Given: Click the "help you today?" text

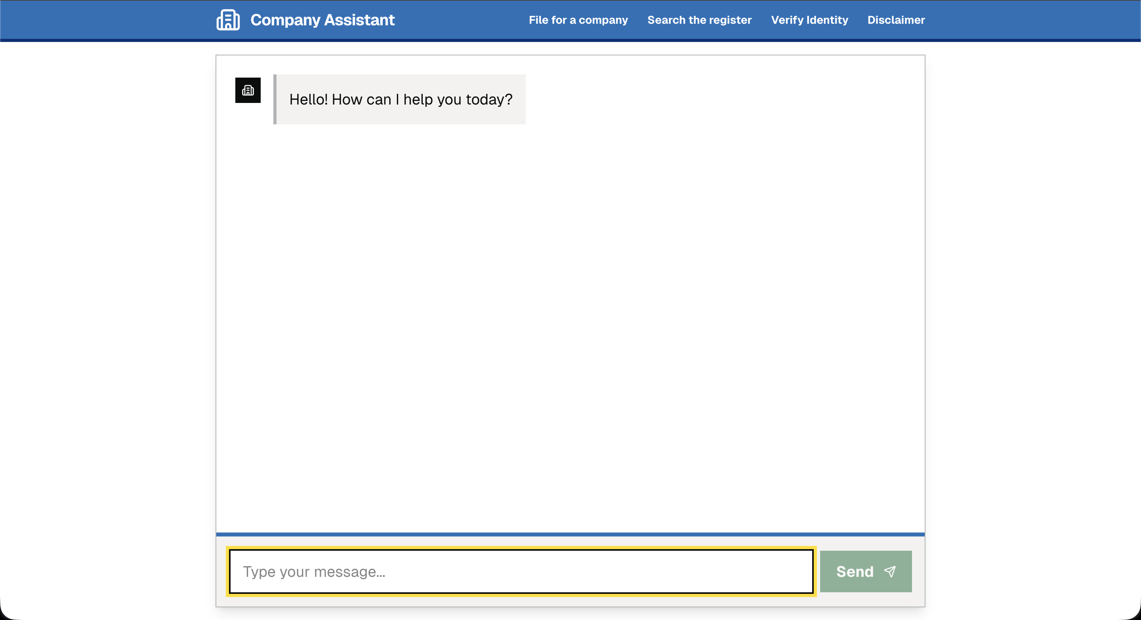Looking at the screenshot, I should (x=458, y=99).
